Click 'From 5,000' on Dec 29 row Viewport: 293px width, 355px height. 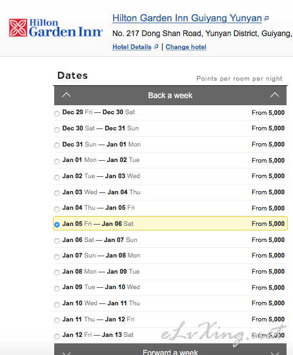pyautogui.click(x=268, y=112)
